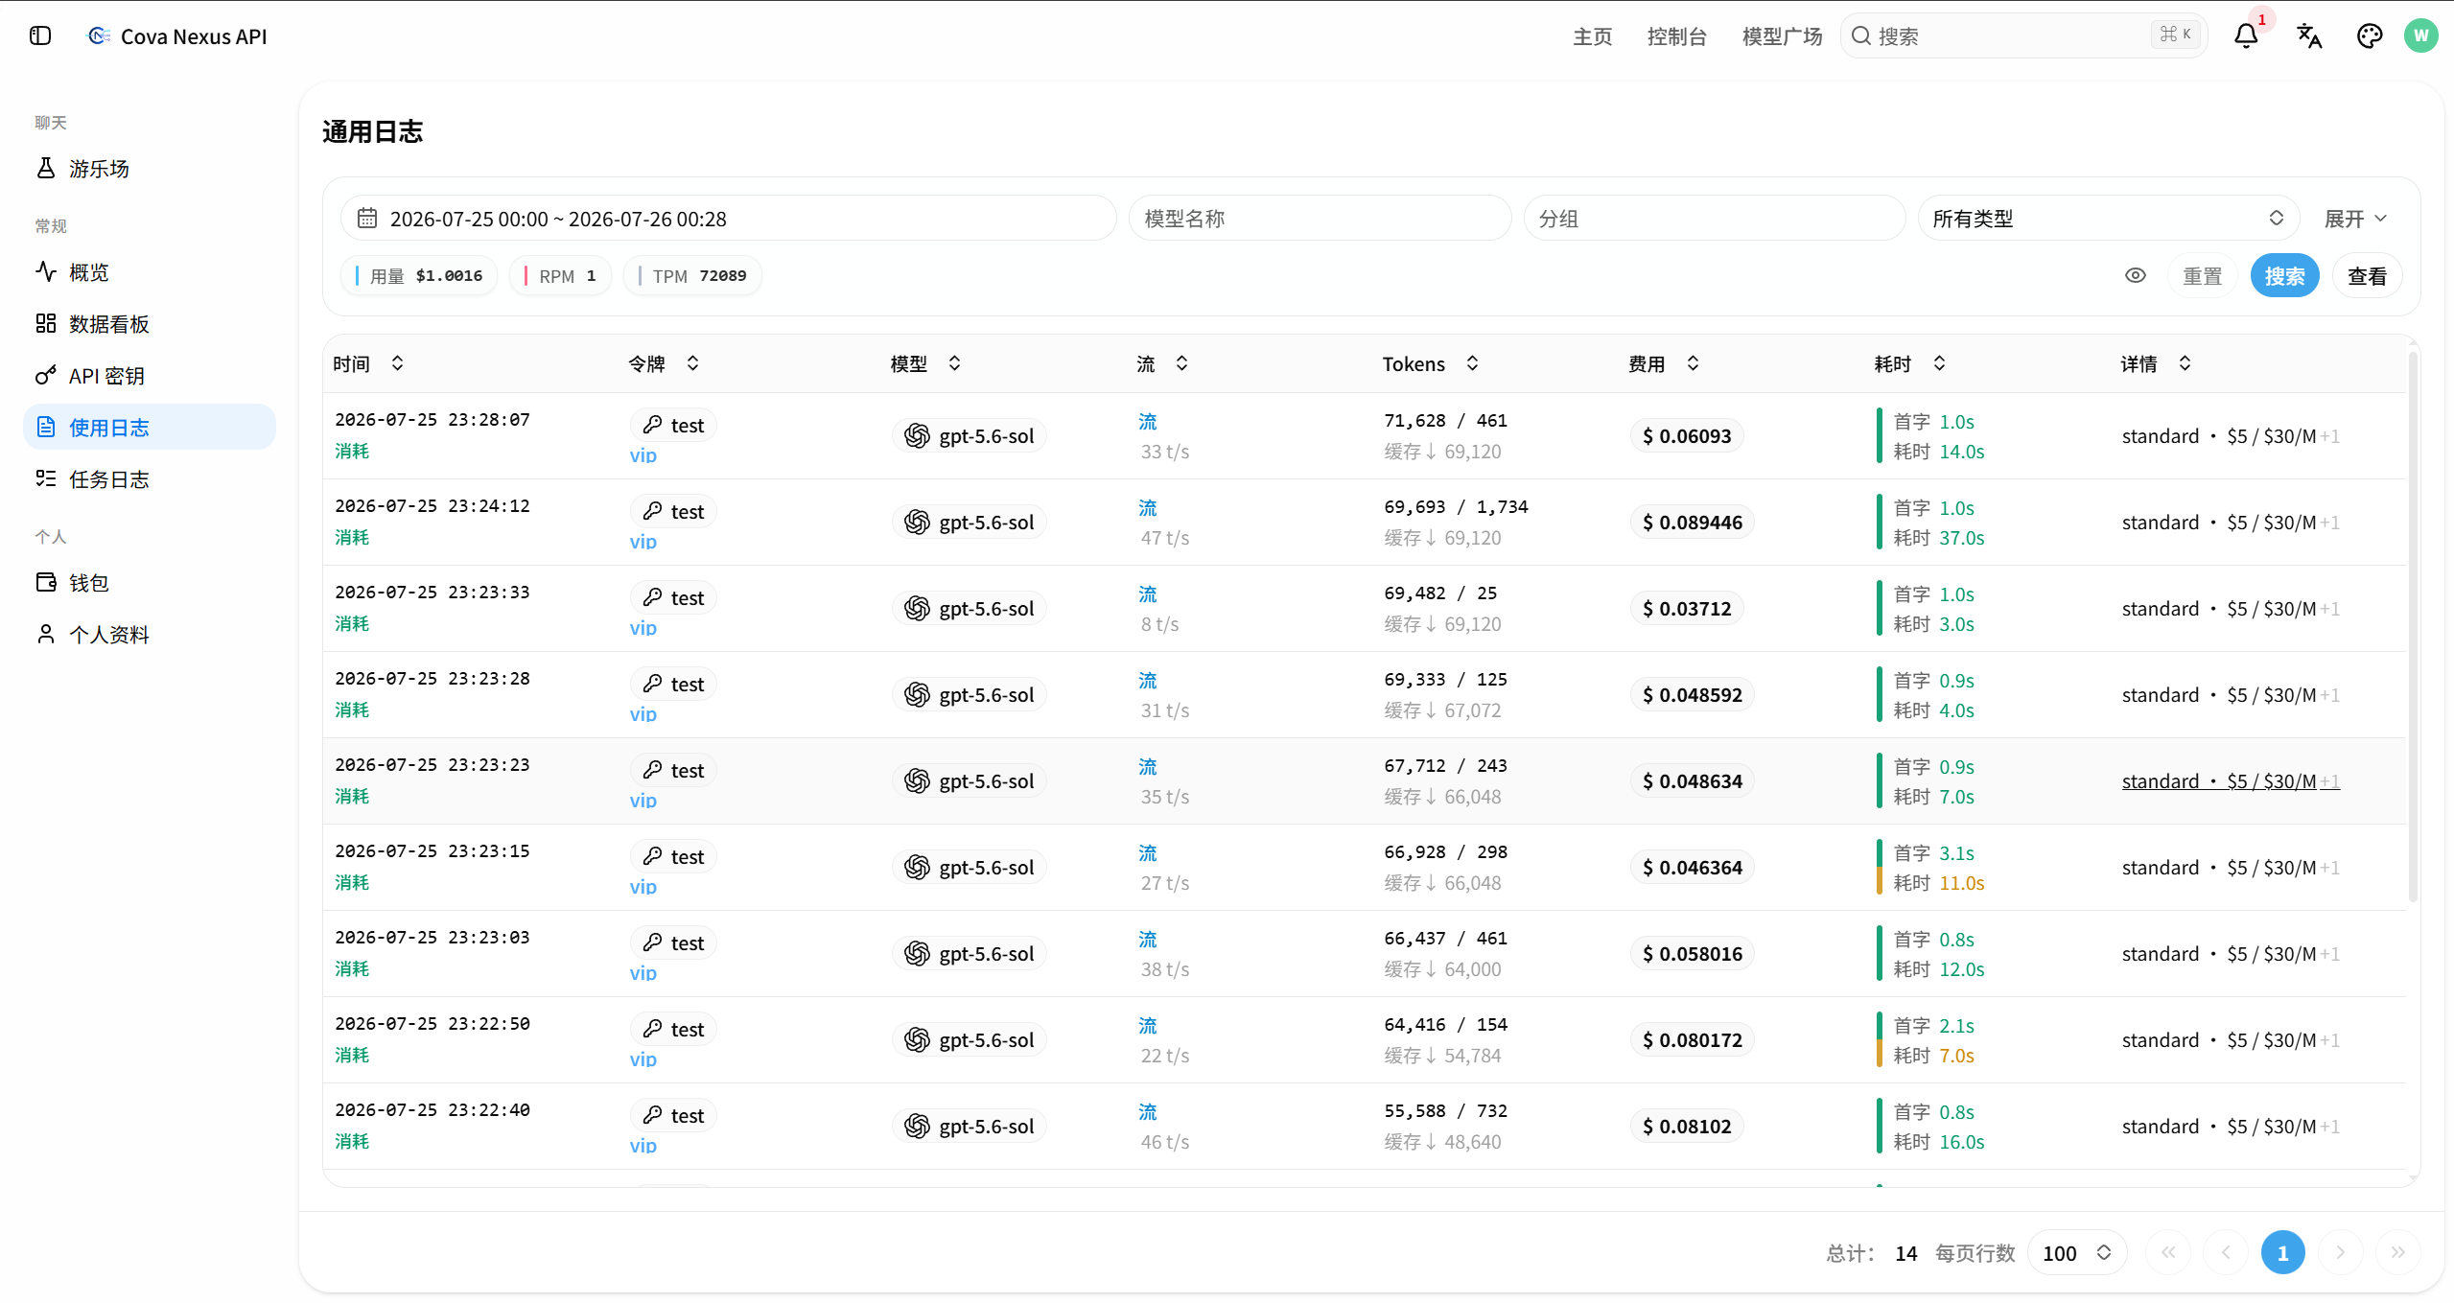
Task: Expand more filters with 展开
Action: tap(2355, 219)
